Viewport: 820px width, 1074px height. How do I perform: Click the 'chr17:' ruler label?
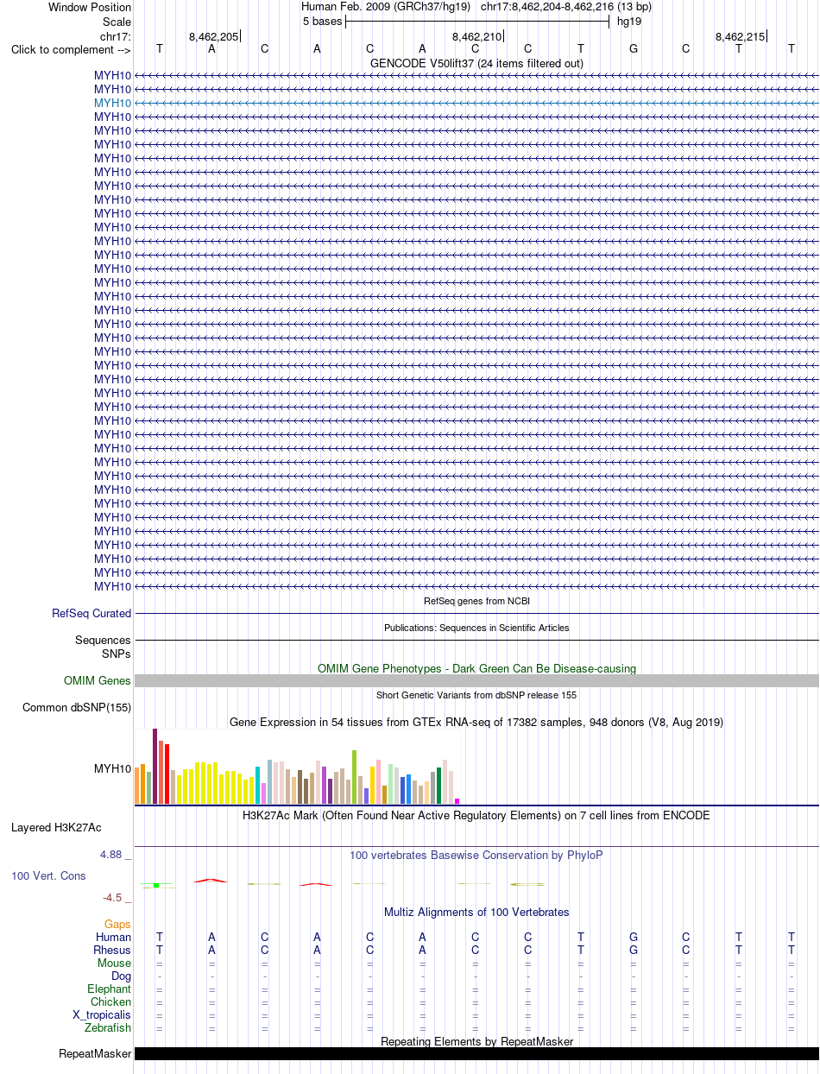point(116,36)
